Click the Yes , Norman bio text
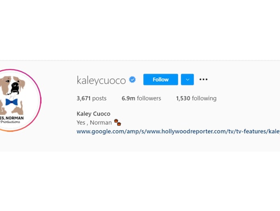The image size is (280, 211). click(94, 123)
